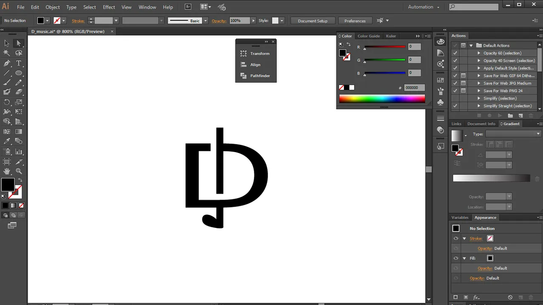
Task: Switch to the Kuler tab
Action: (391, 36)
